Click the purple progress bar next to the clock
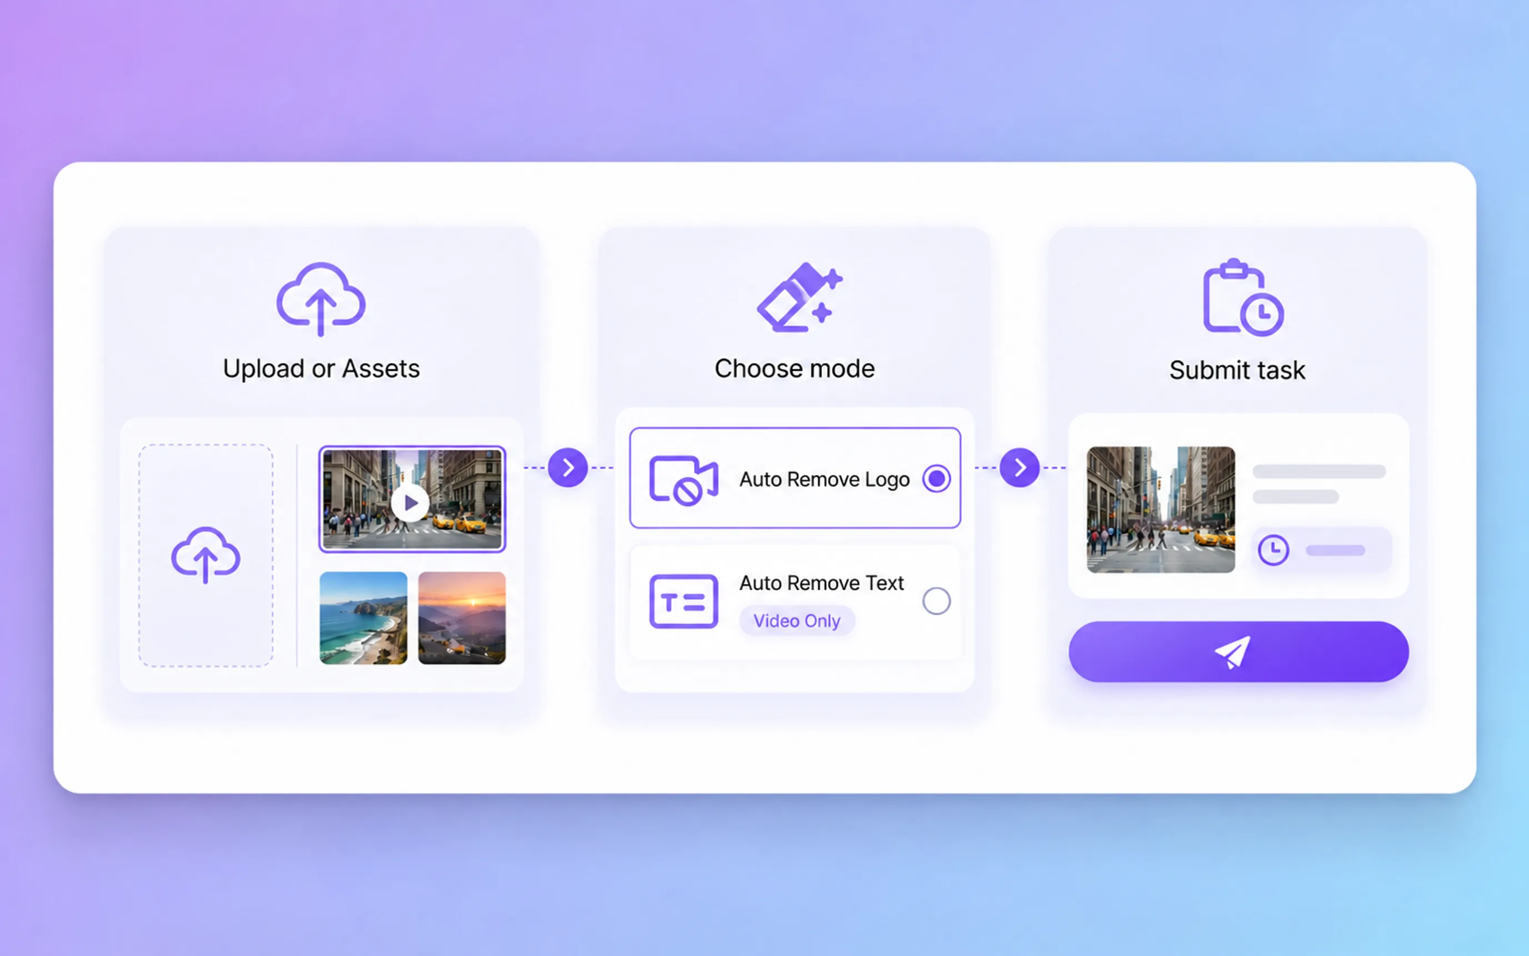 (x=1335, y=550)
